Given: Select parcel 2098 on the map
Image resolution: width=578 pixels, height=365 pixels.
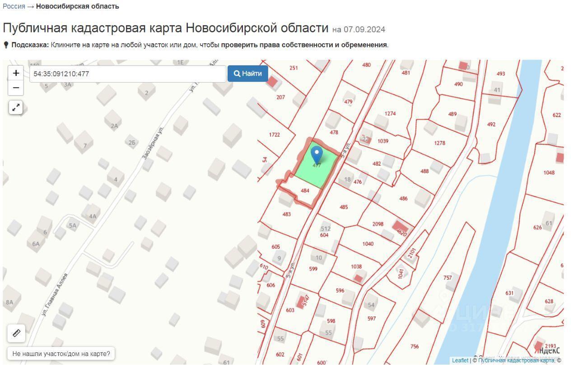Looking at the screenshot, I should 378,224.
